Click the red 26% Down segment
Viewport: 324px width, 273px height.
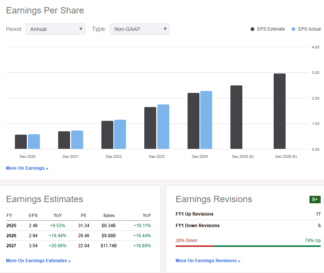point(194,246)
